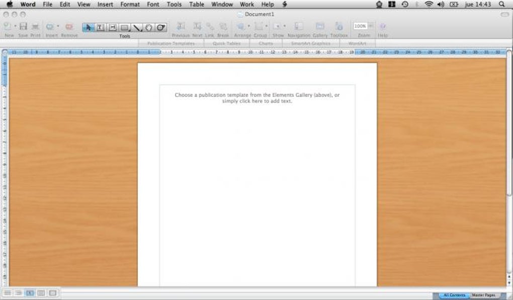Switch to Master Pages view

(483, 295)
